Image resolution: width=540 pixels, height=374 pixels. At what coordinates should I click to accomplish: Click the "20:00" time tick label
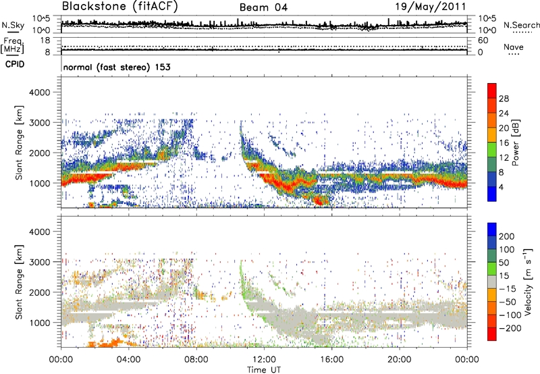click(400, 360)
